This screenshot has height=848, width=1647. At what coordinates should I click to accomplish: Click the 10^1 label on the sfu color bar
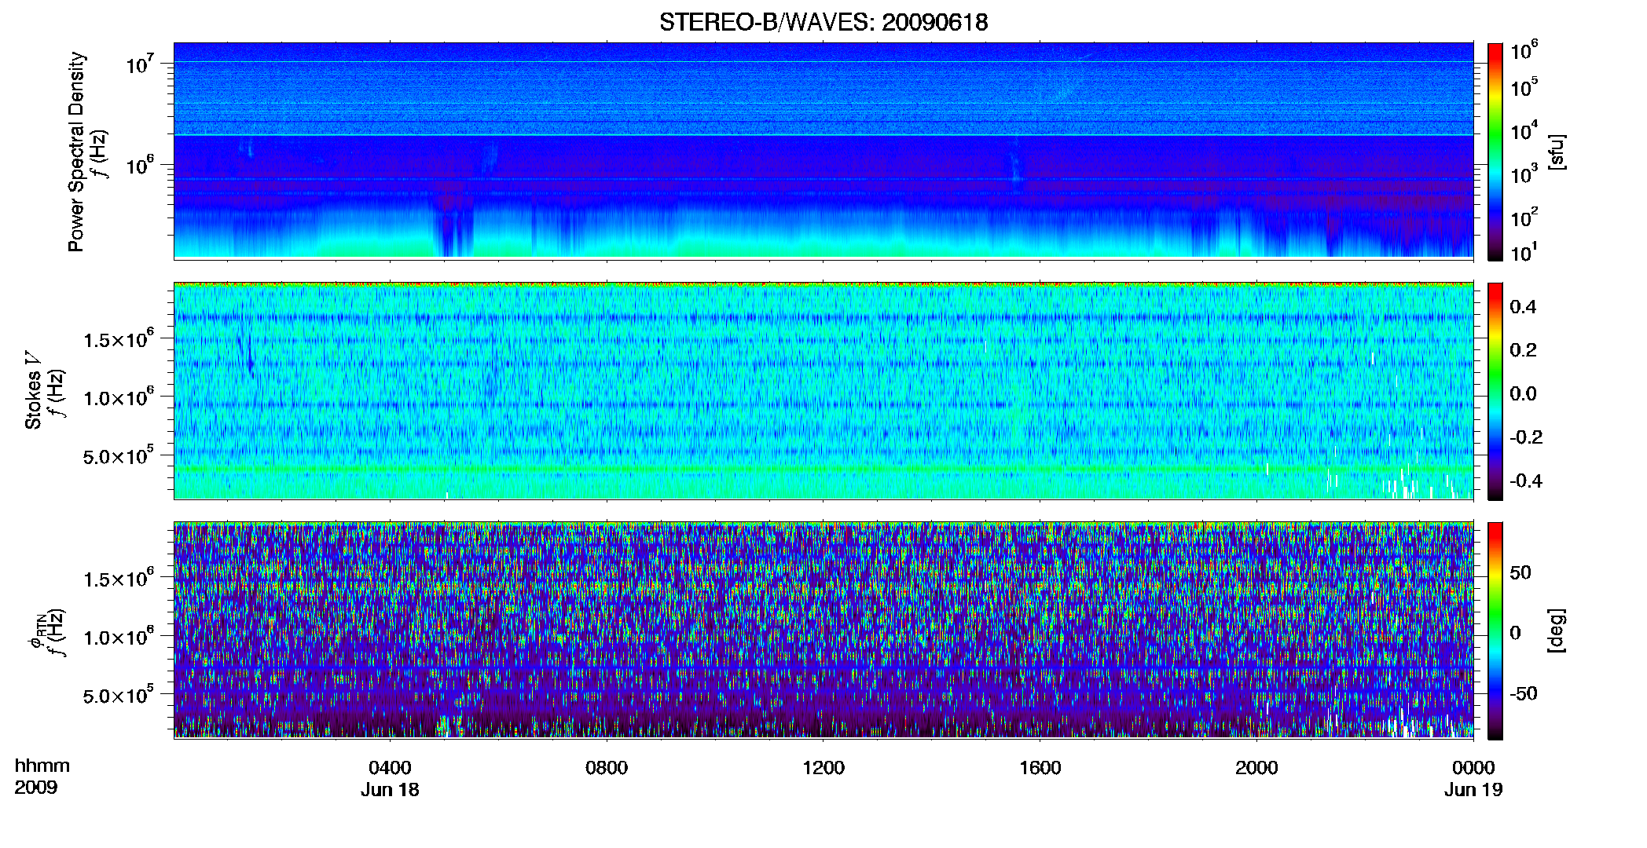tap(1524, 253)
